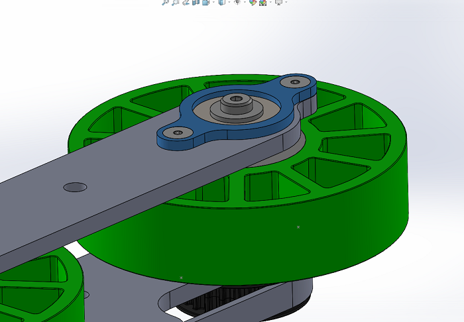Viewport: 464px width, 322px height.
Task: Open the View Orientation cube icon
Action: [x=206, y=2]
